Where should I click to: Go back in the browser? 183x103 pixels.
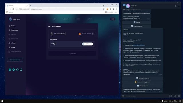coord(7,9)
